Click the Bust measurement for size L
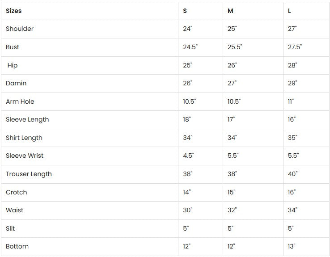The image size is (330, 257). point(295,47)
